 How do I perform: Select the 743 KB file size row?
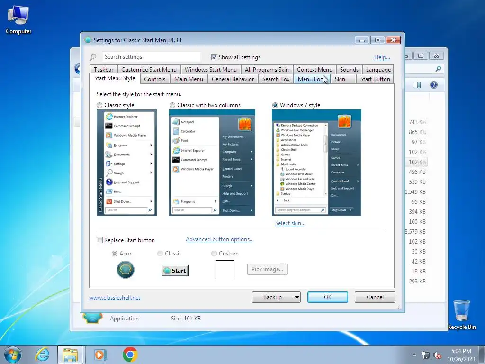tap(417, 122)
